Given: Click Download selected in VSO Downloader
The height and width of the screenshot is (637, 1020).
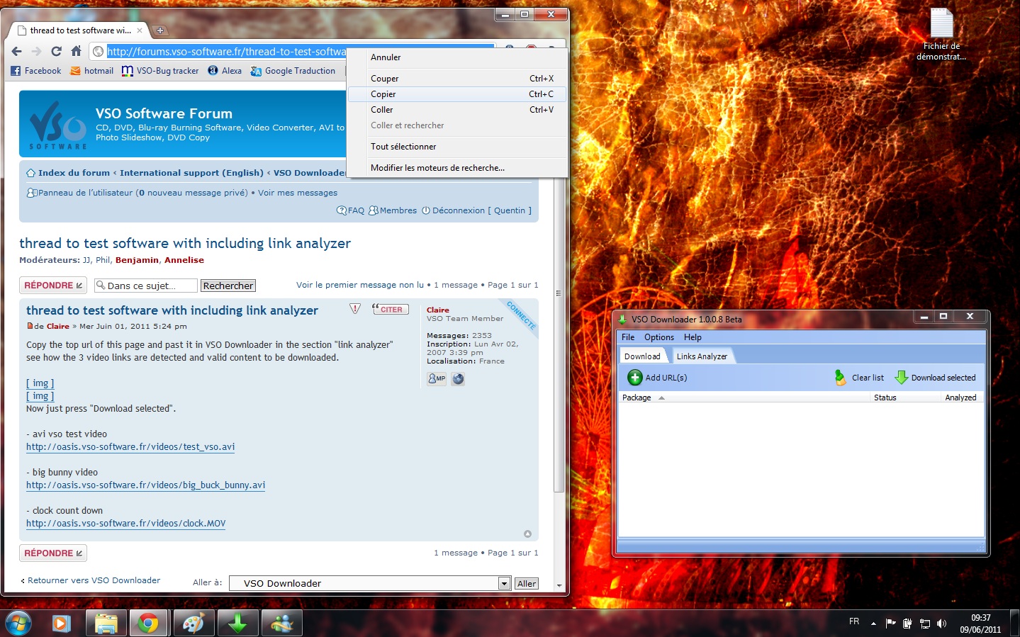Looking at the screenshot, I should click(x=936, y=378).
